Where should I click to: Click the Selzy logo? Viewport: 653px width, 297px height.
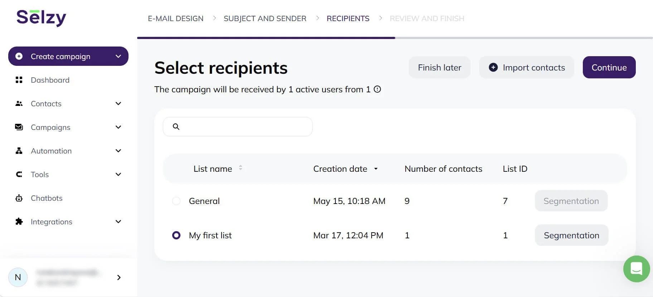[x=41, y=18]
